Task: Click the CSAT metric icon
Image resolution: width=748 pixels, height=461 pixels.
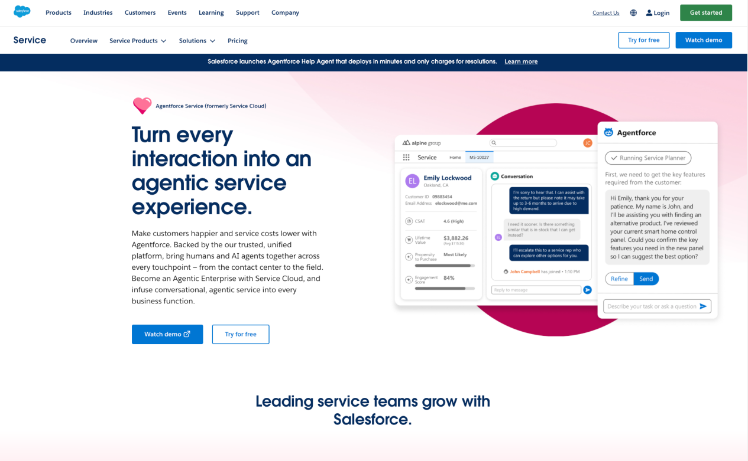Action: (409, 221)
